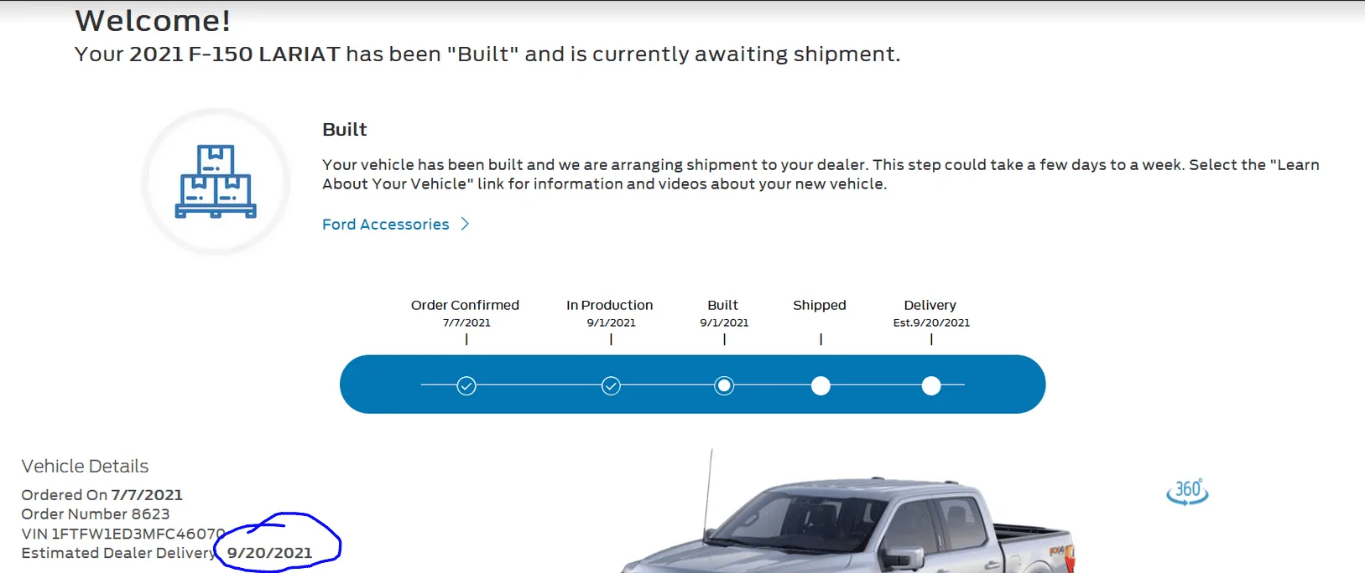Open the 360 degree vehicle view
The height and width of the screenshot is (573, 1365).
point(1187,491)
